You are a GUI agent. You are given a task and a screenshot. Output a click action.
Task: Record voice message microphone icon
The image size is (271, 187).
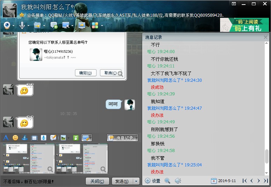point(44,138)
